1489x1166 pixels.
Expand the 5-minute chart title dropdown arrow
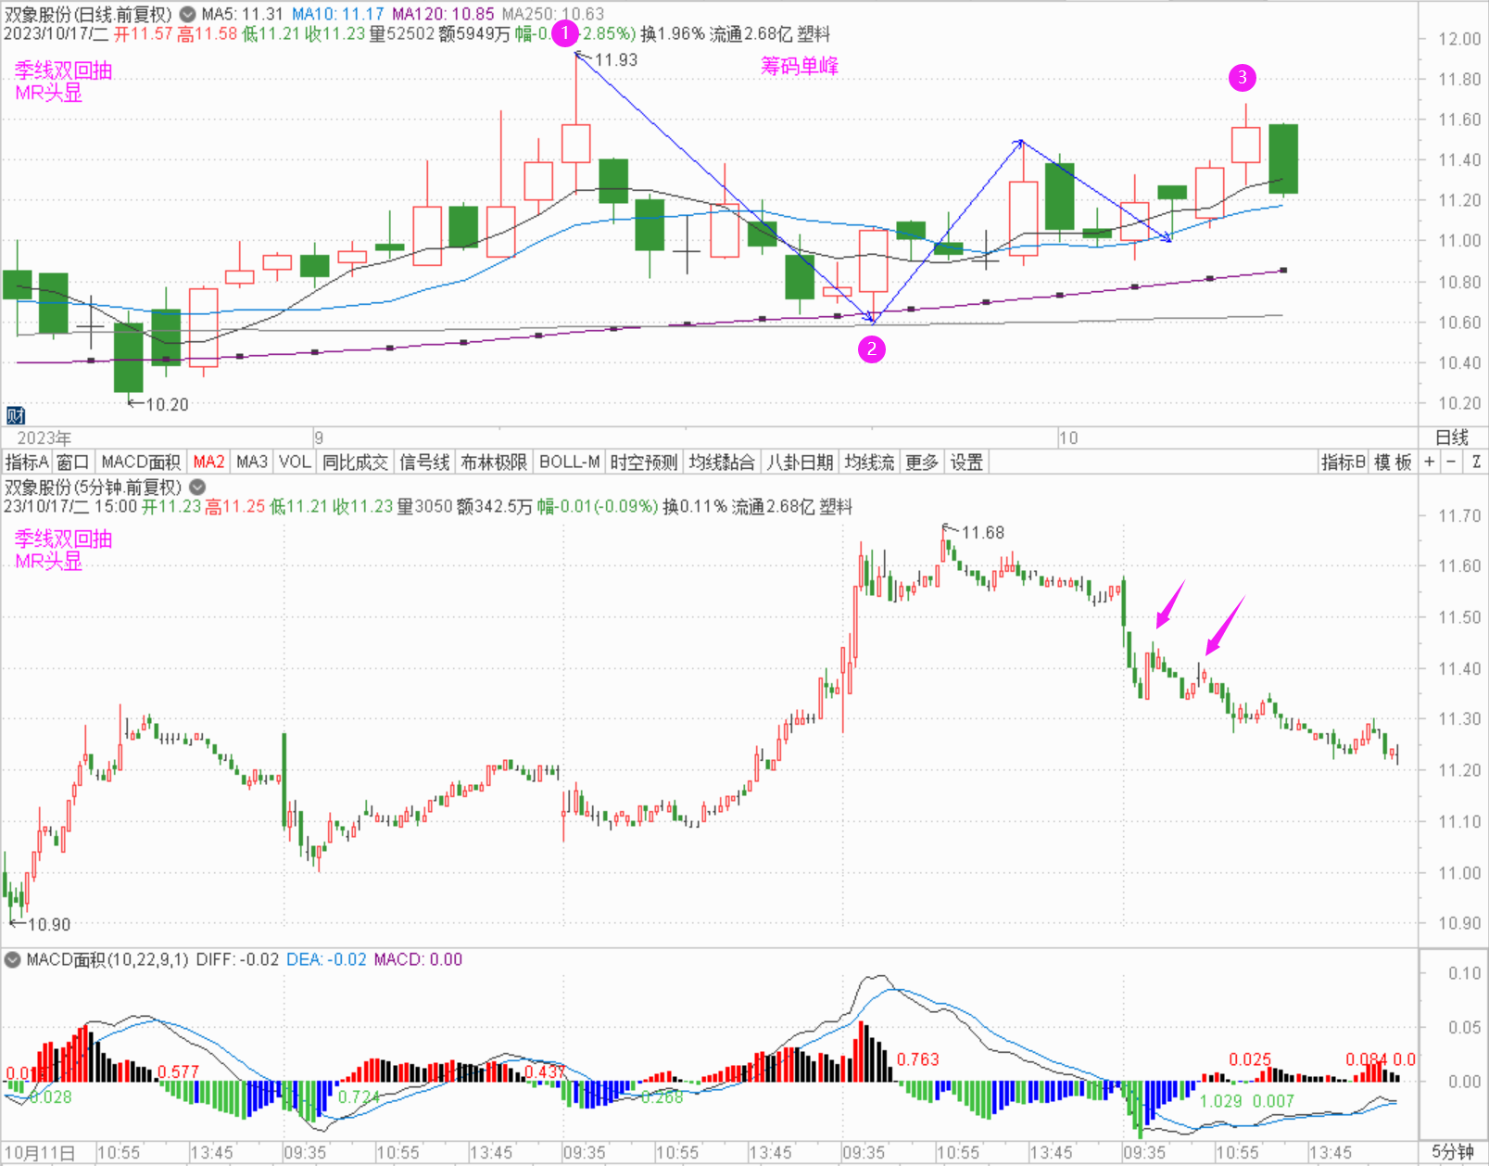(197, 487)
